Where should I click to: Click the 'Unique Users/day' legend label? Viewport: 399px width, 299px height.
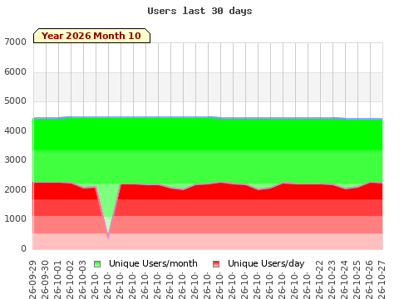[266, 263]
